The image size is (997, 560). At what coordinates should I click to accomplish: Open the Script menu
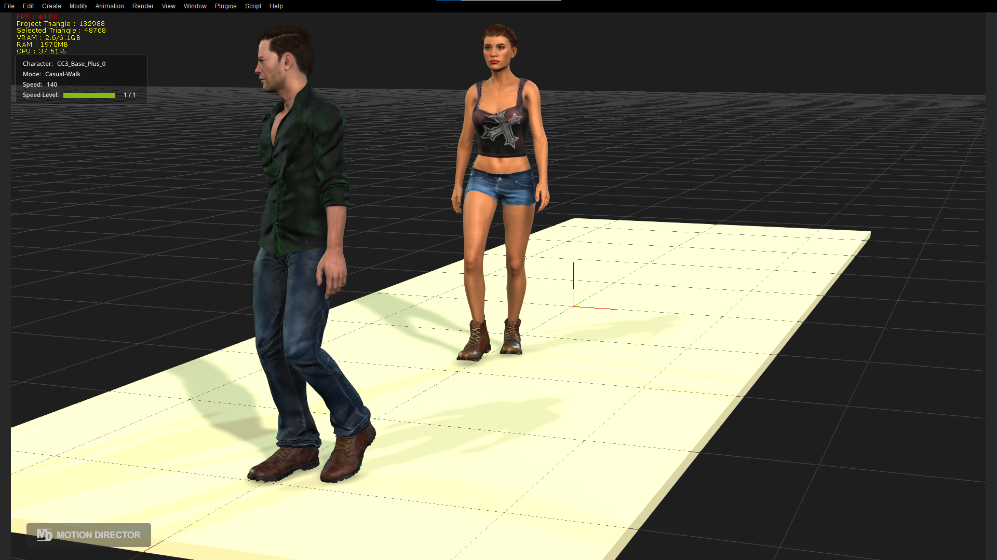[x=253, y=6]
